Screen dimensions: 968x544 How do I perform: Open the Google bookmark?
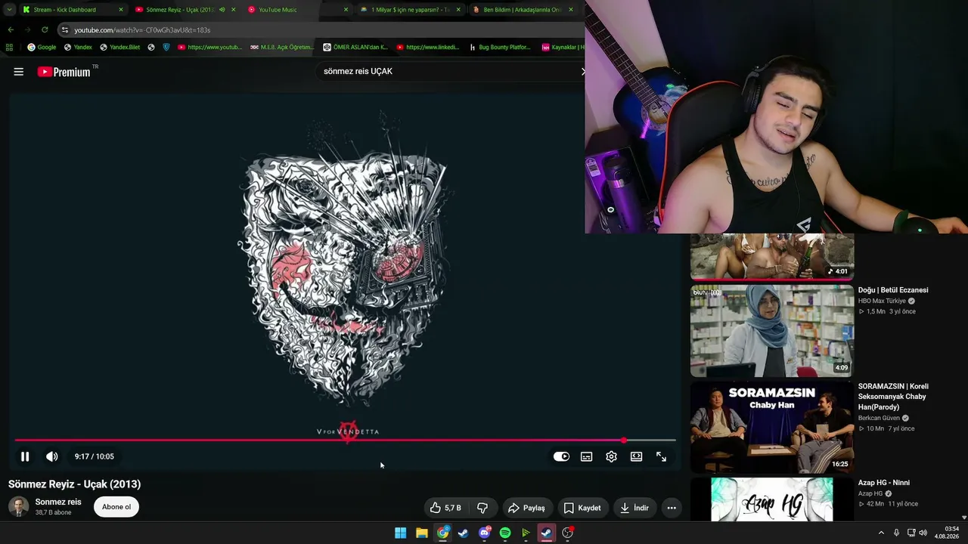tap(42, 47)
